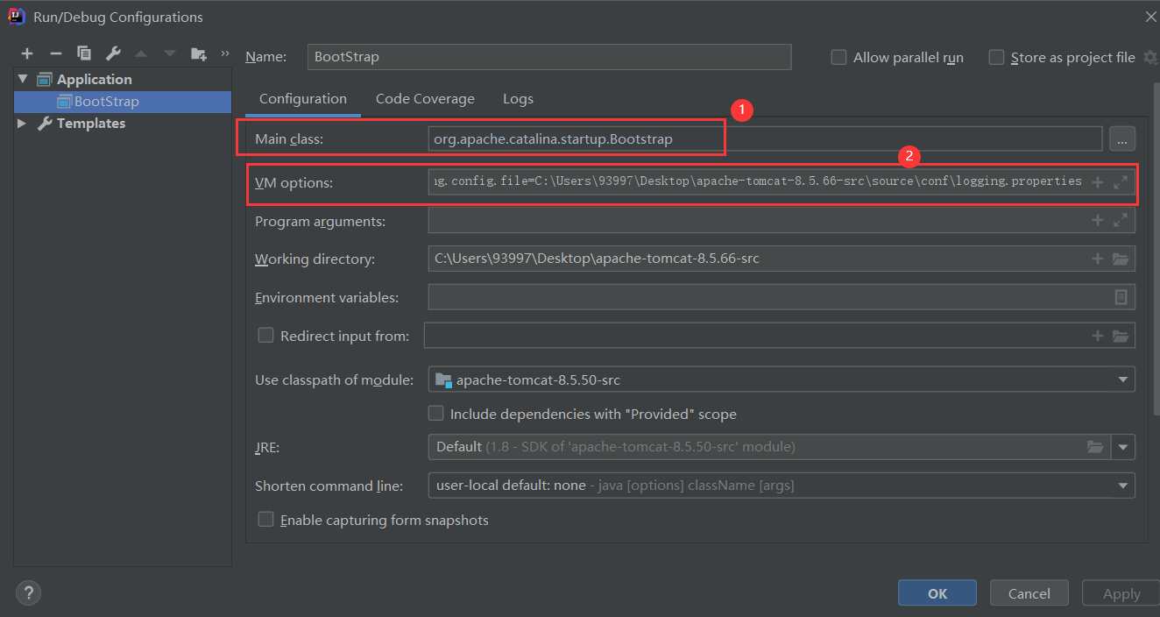
Task: Expand the Templates tree node
Action: 23,124
